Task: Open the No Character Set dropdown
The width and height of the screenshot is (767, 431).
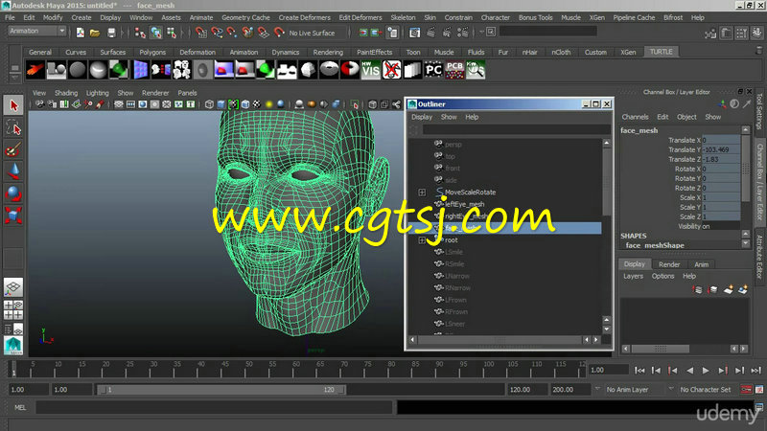Action: 670,390
